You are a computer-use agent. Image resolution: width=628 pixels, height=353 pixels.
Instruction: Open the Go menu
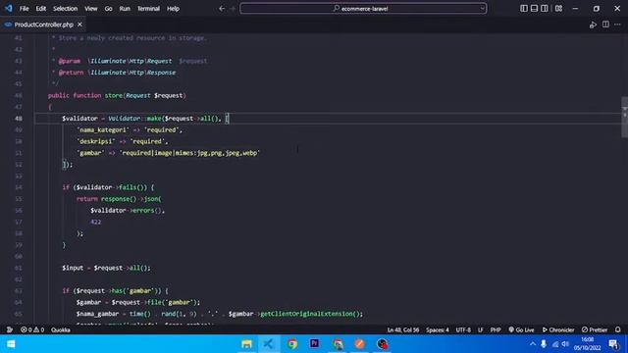pyautogui.click(x=108, y=9)
